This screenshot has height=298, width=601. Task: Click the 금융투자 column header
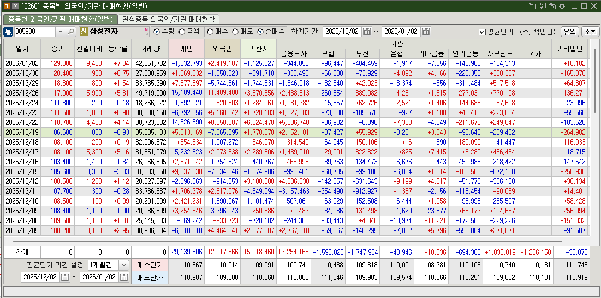point(294,53)
